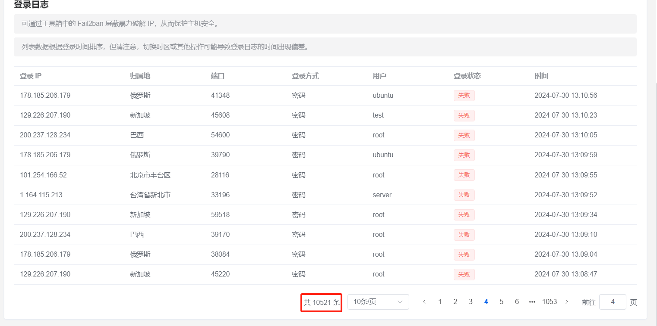Jump to page 6
The height and width of the screenshot is (326, 657).
tap(517, 302)
